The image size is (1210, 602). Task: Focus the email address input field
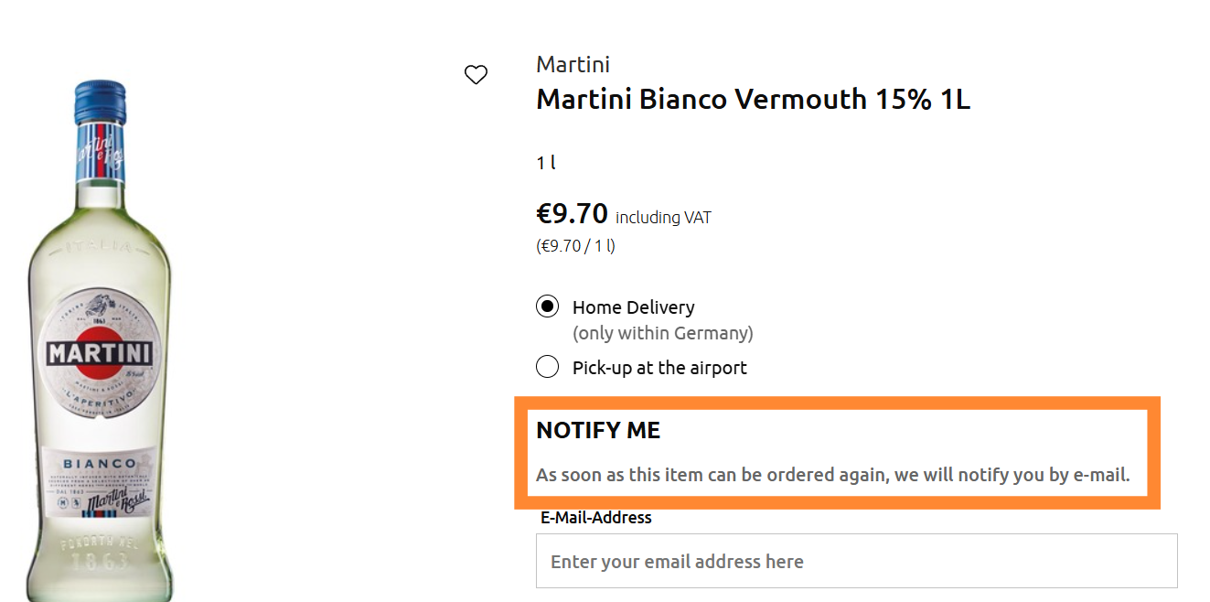pyautogui.click(x=856, y=561)
